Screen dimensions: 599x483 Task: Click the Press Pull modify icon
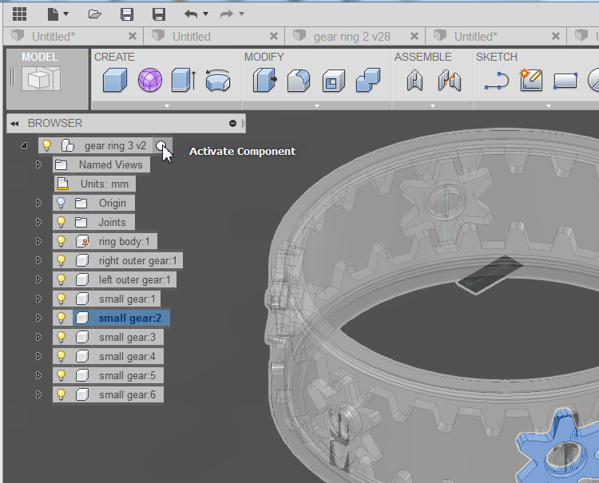[x=264, y=80]
